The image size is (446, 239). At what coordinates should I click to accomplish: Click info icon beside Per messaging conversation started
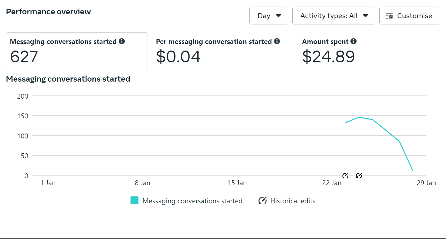277,41
